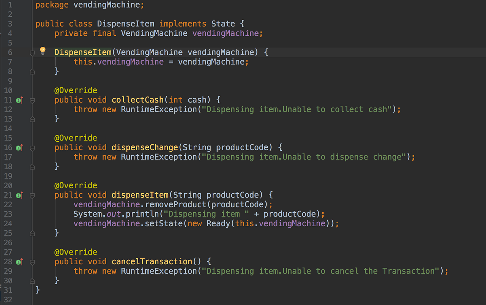The width and height of the screenshot is (486, 305).
Task: Click the implementing-method marker beside collectCash
Action: pos(19,100)
